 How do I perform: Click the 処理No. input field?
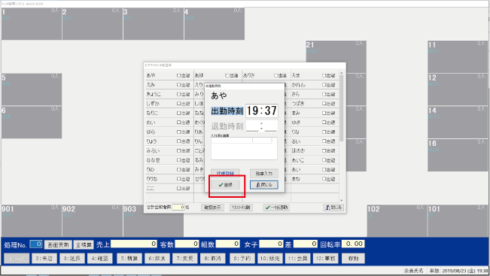point(36,244)
